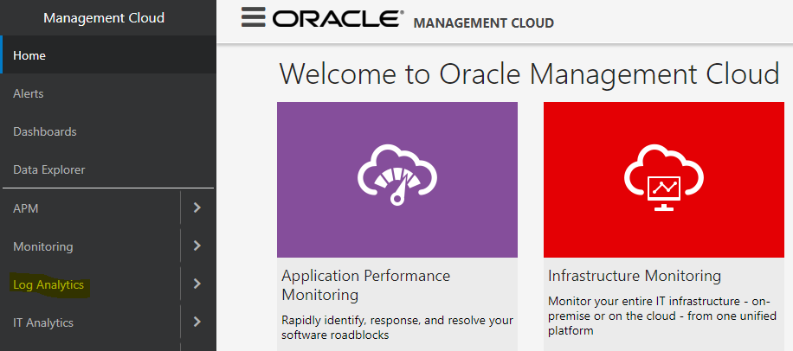The image size is (793, 351).
Task: Click the Infrastructure Monitoring heading
Action: (635, 276)
